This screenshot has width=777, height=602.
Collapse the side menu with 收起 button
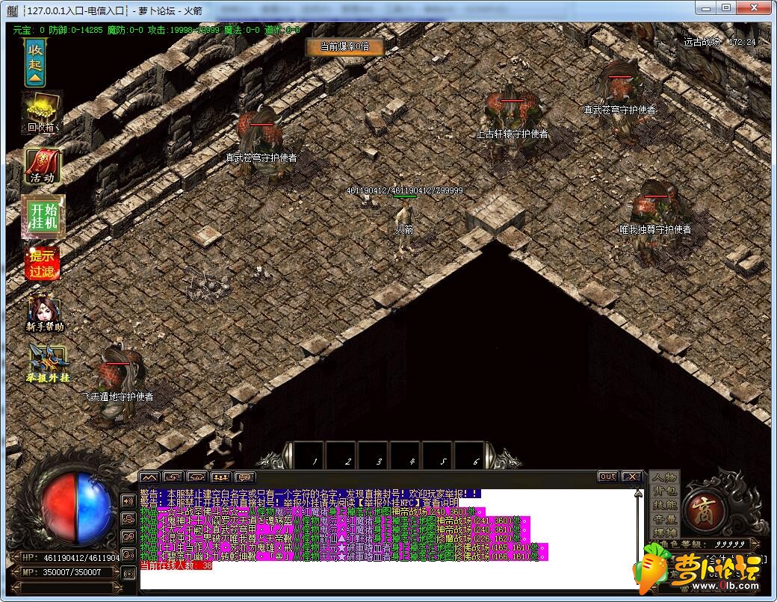click(x=34, y=63)
